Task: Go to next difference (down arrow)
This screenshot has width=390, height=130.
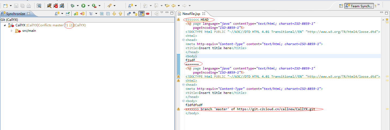Action: point(114,14)
